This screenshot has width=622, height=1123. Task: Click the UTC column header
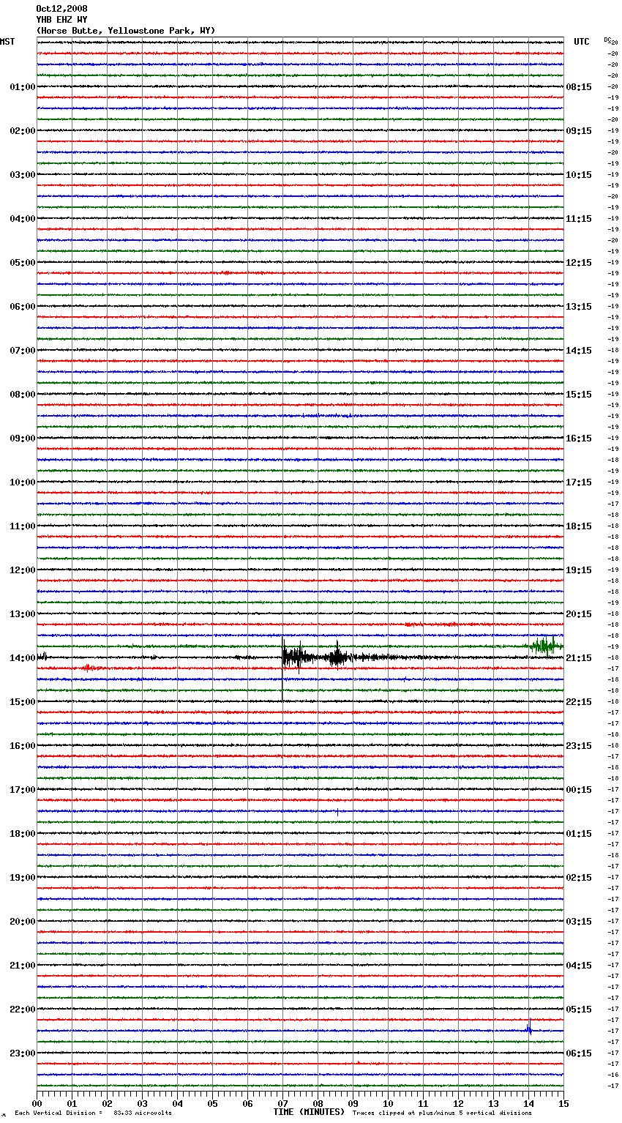(x=581, y=42)
